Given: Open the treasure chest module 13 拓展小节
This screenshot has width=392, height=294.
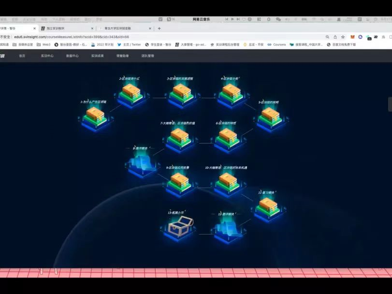Looking at the screenshot, I should point(181,226).
